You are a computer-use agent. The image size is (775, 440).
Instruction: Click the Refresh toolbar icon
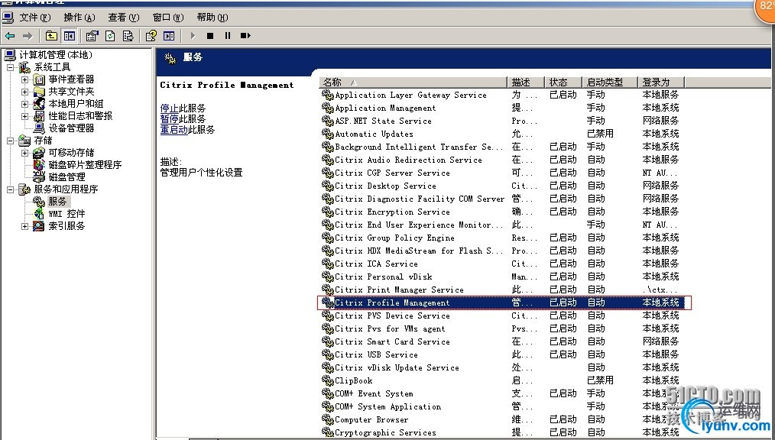[x=110, y=36]
